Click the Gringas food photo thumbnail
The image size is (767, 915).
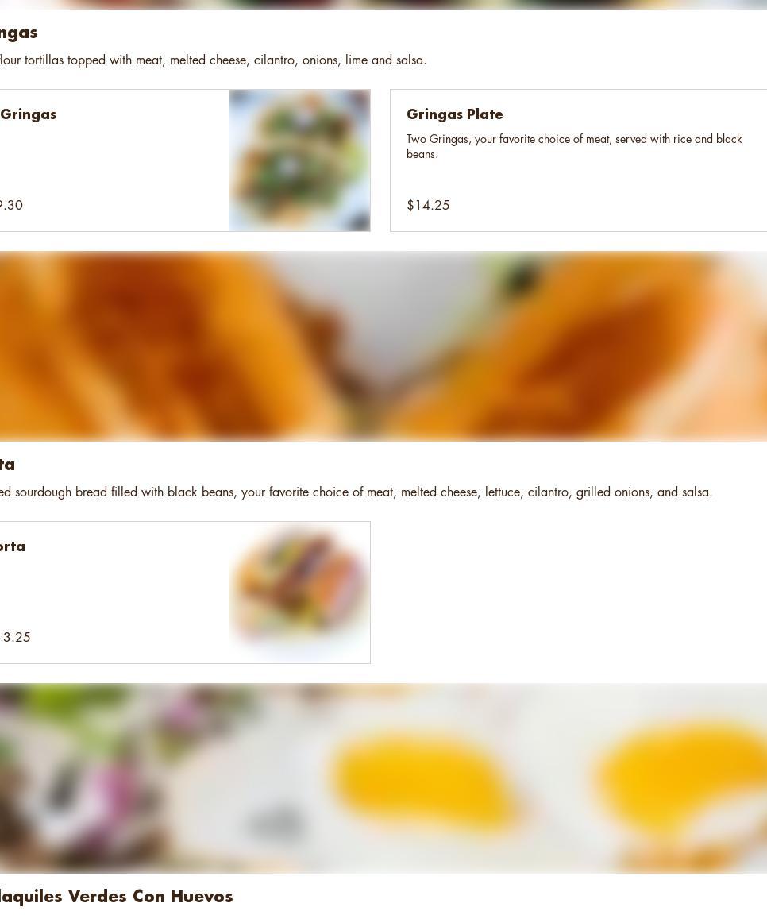click(x=299, y=160)
